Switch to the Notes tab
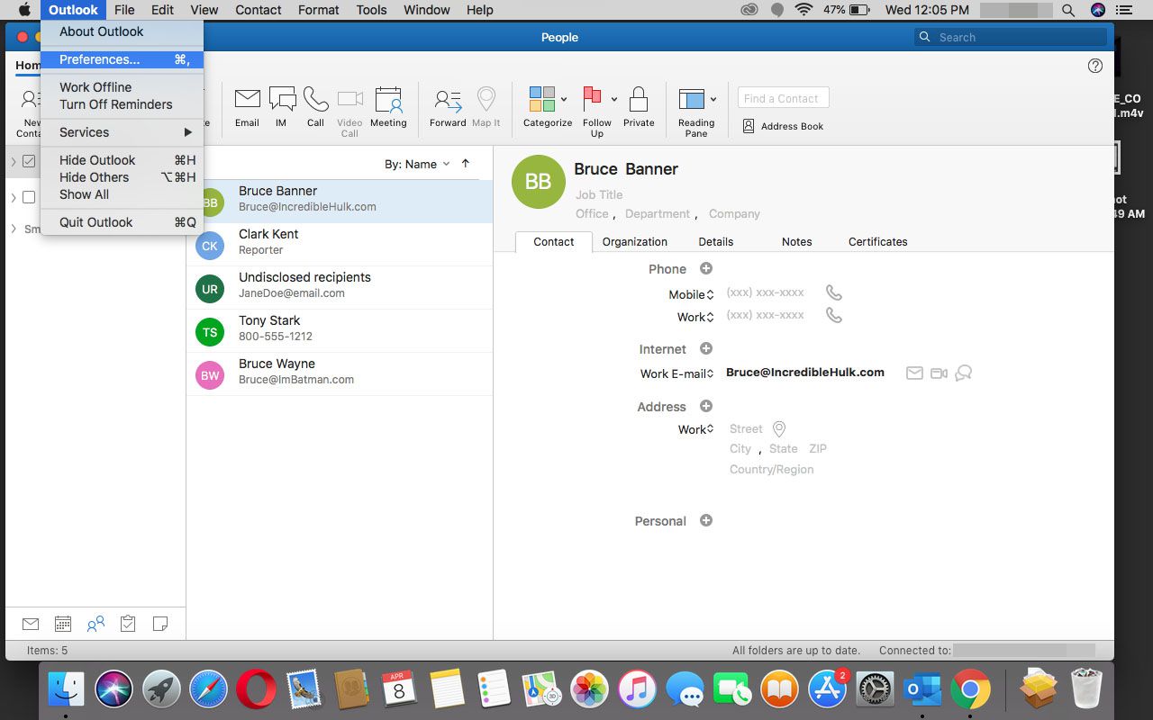Viewport: 1153px width, 720px height. point(797,241)
